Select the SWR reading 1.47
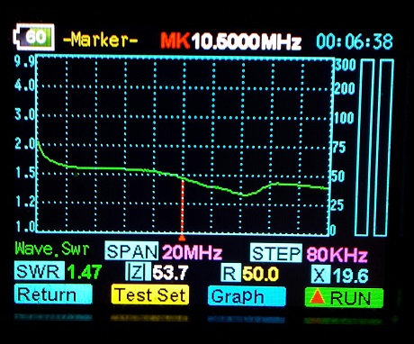Viewport: 414px width, 344px height. tap(84, 272)
